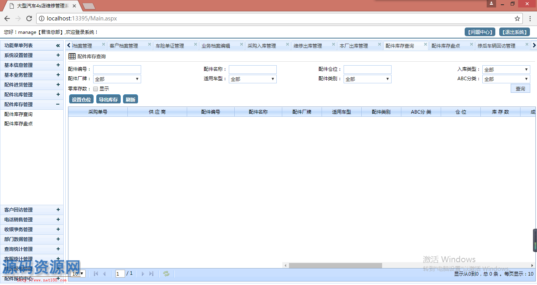This screenshot has width=537, height=285.
Task: Click the grid's horizontal scrollbar thumb
Action: [x=335, y=266]
